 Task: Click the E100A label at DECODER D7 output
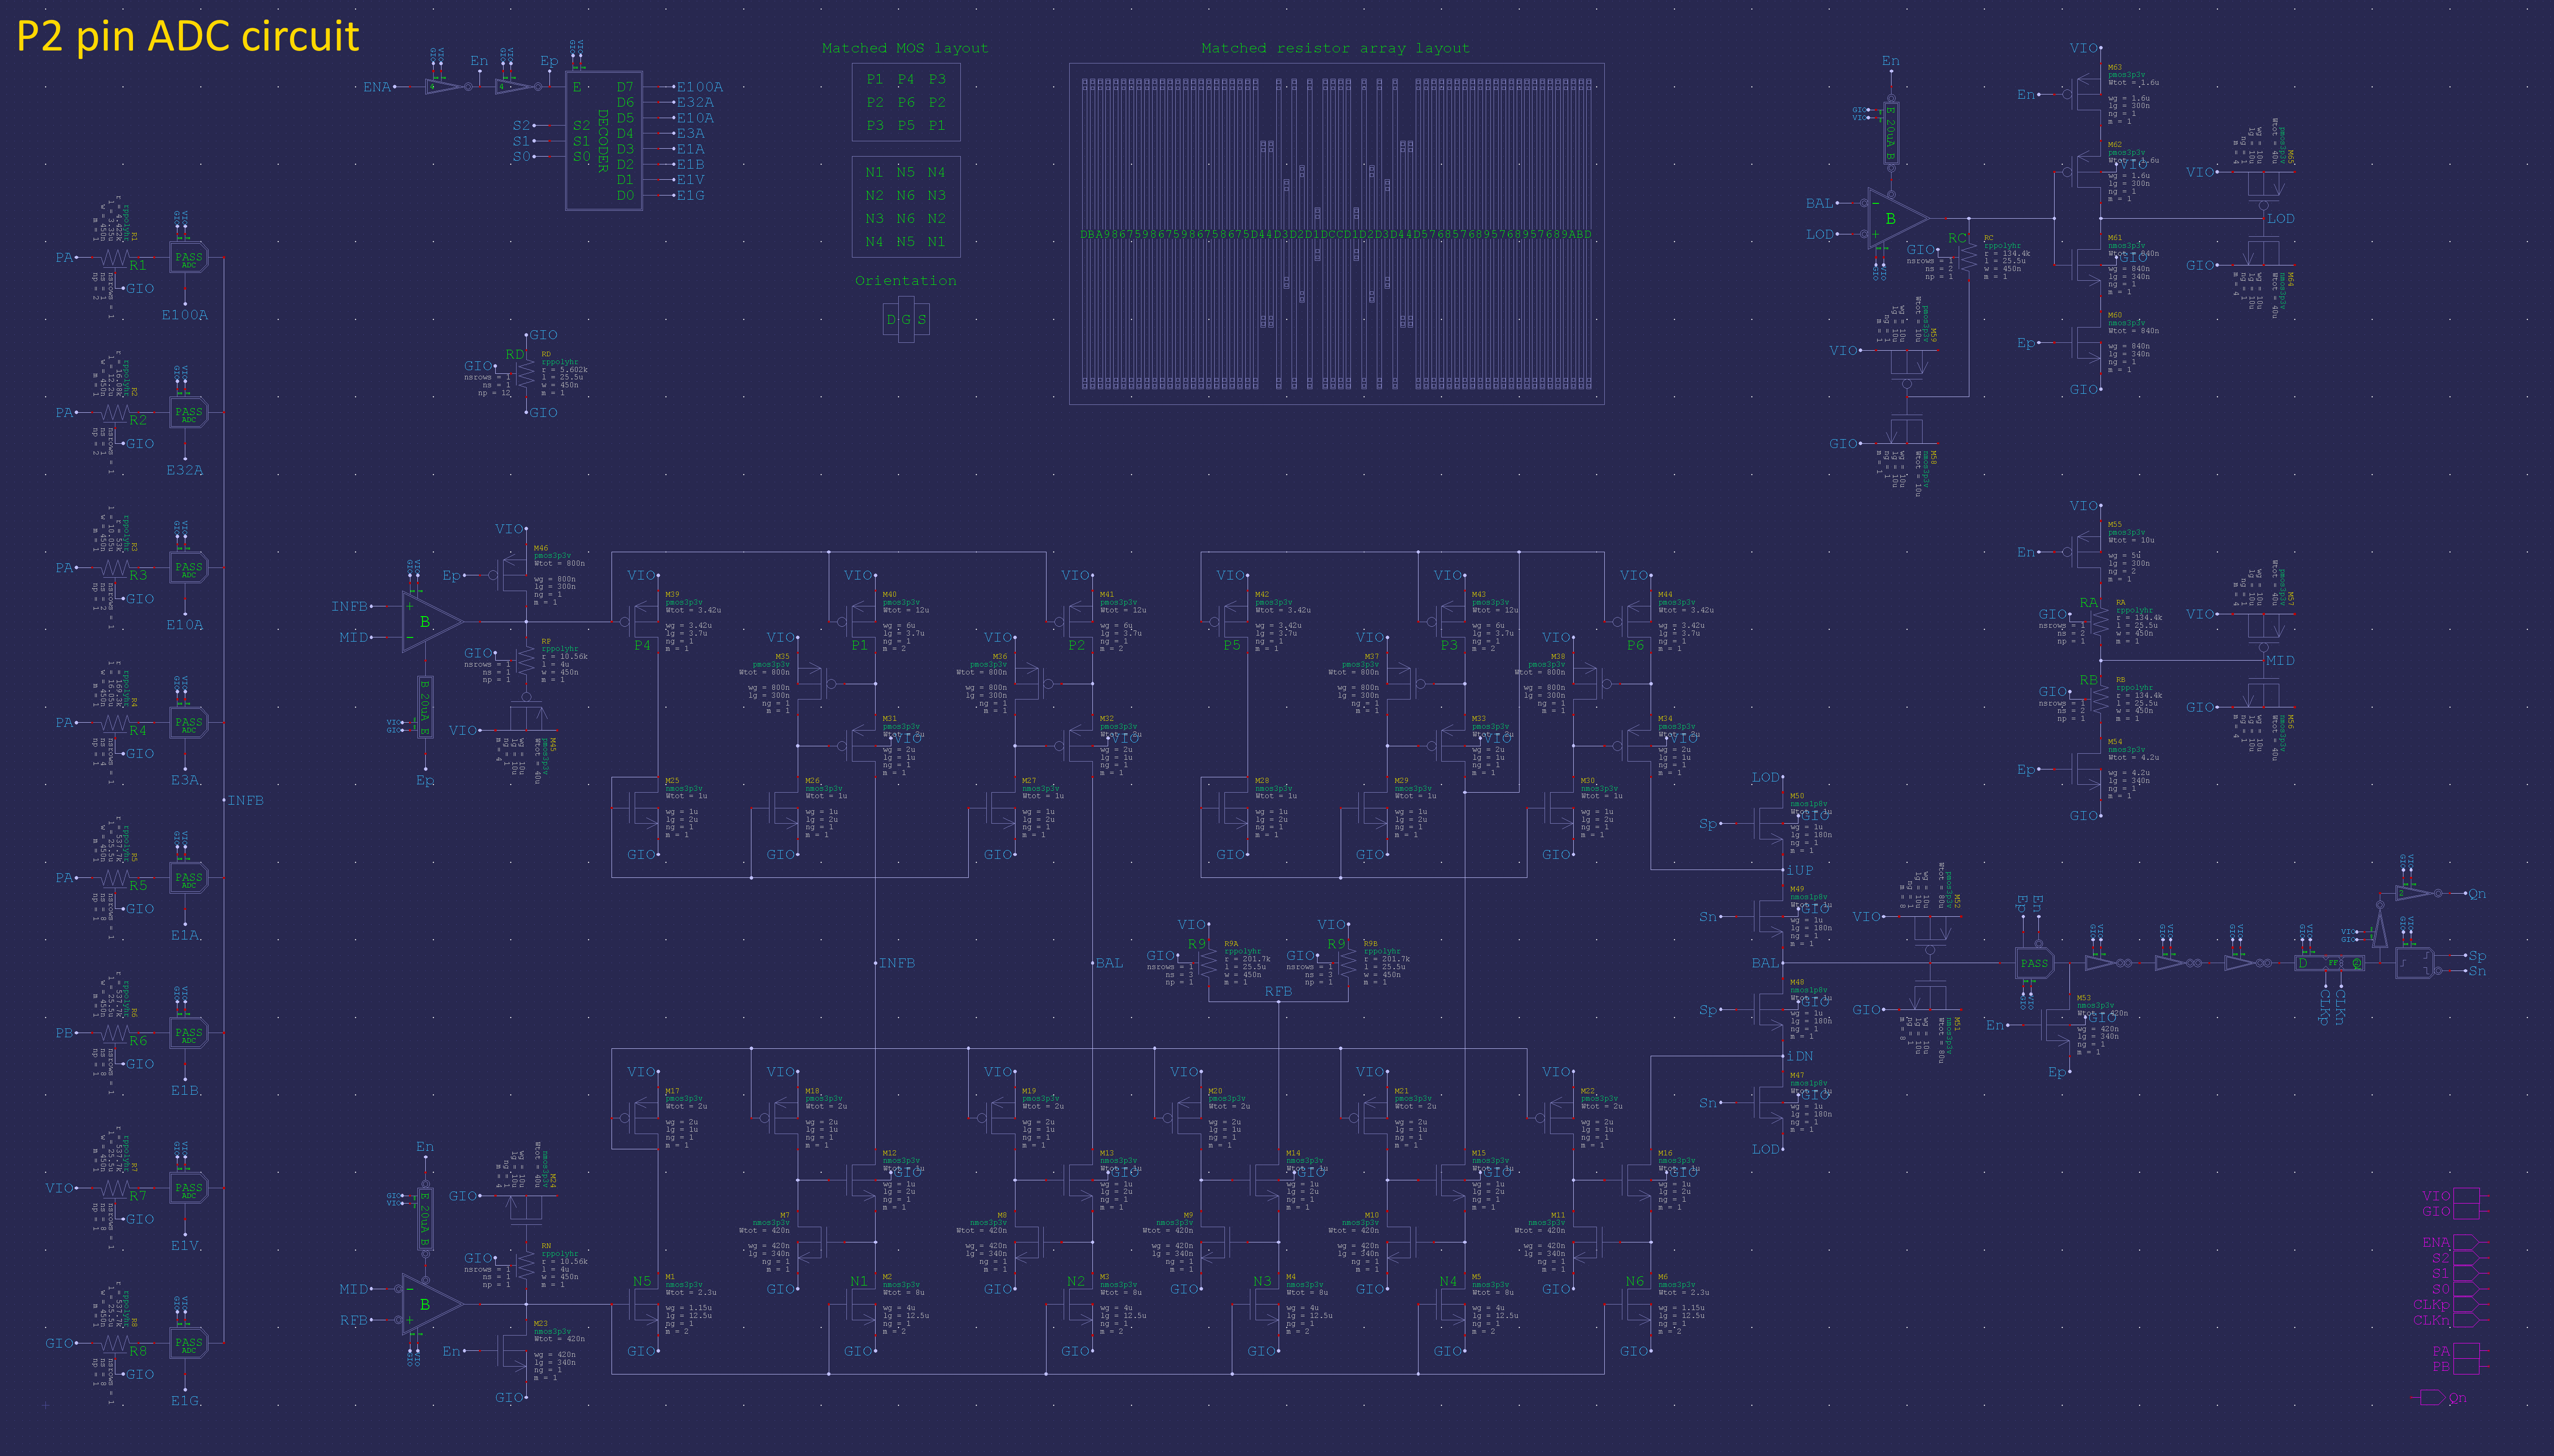699,87
